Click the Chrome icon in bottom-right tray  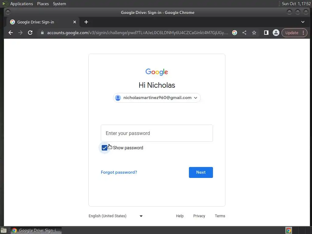point(289,230)
